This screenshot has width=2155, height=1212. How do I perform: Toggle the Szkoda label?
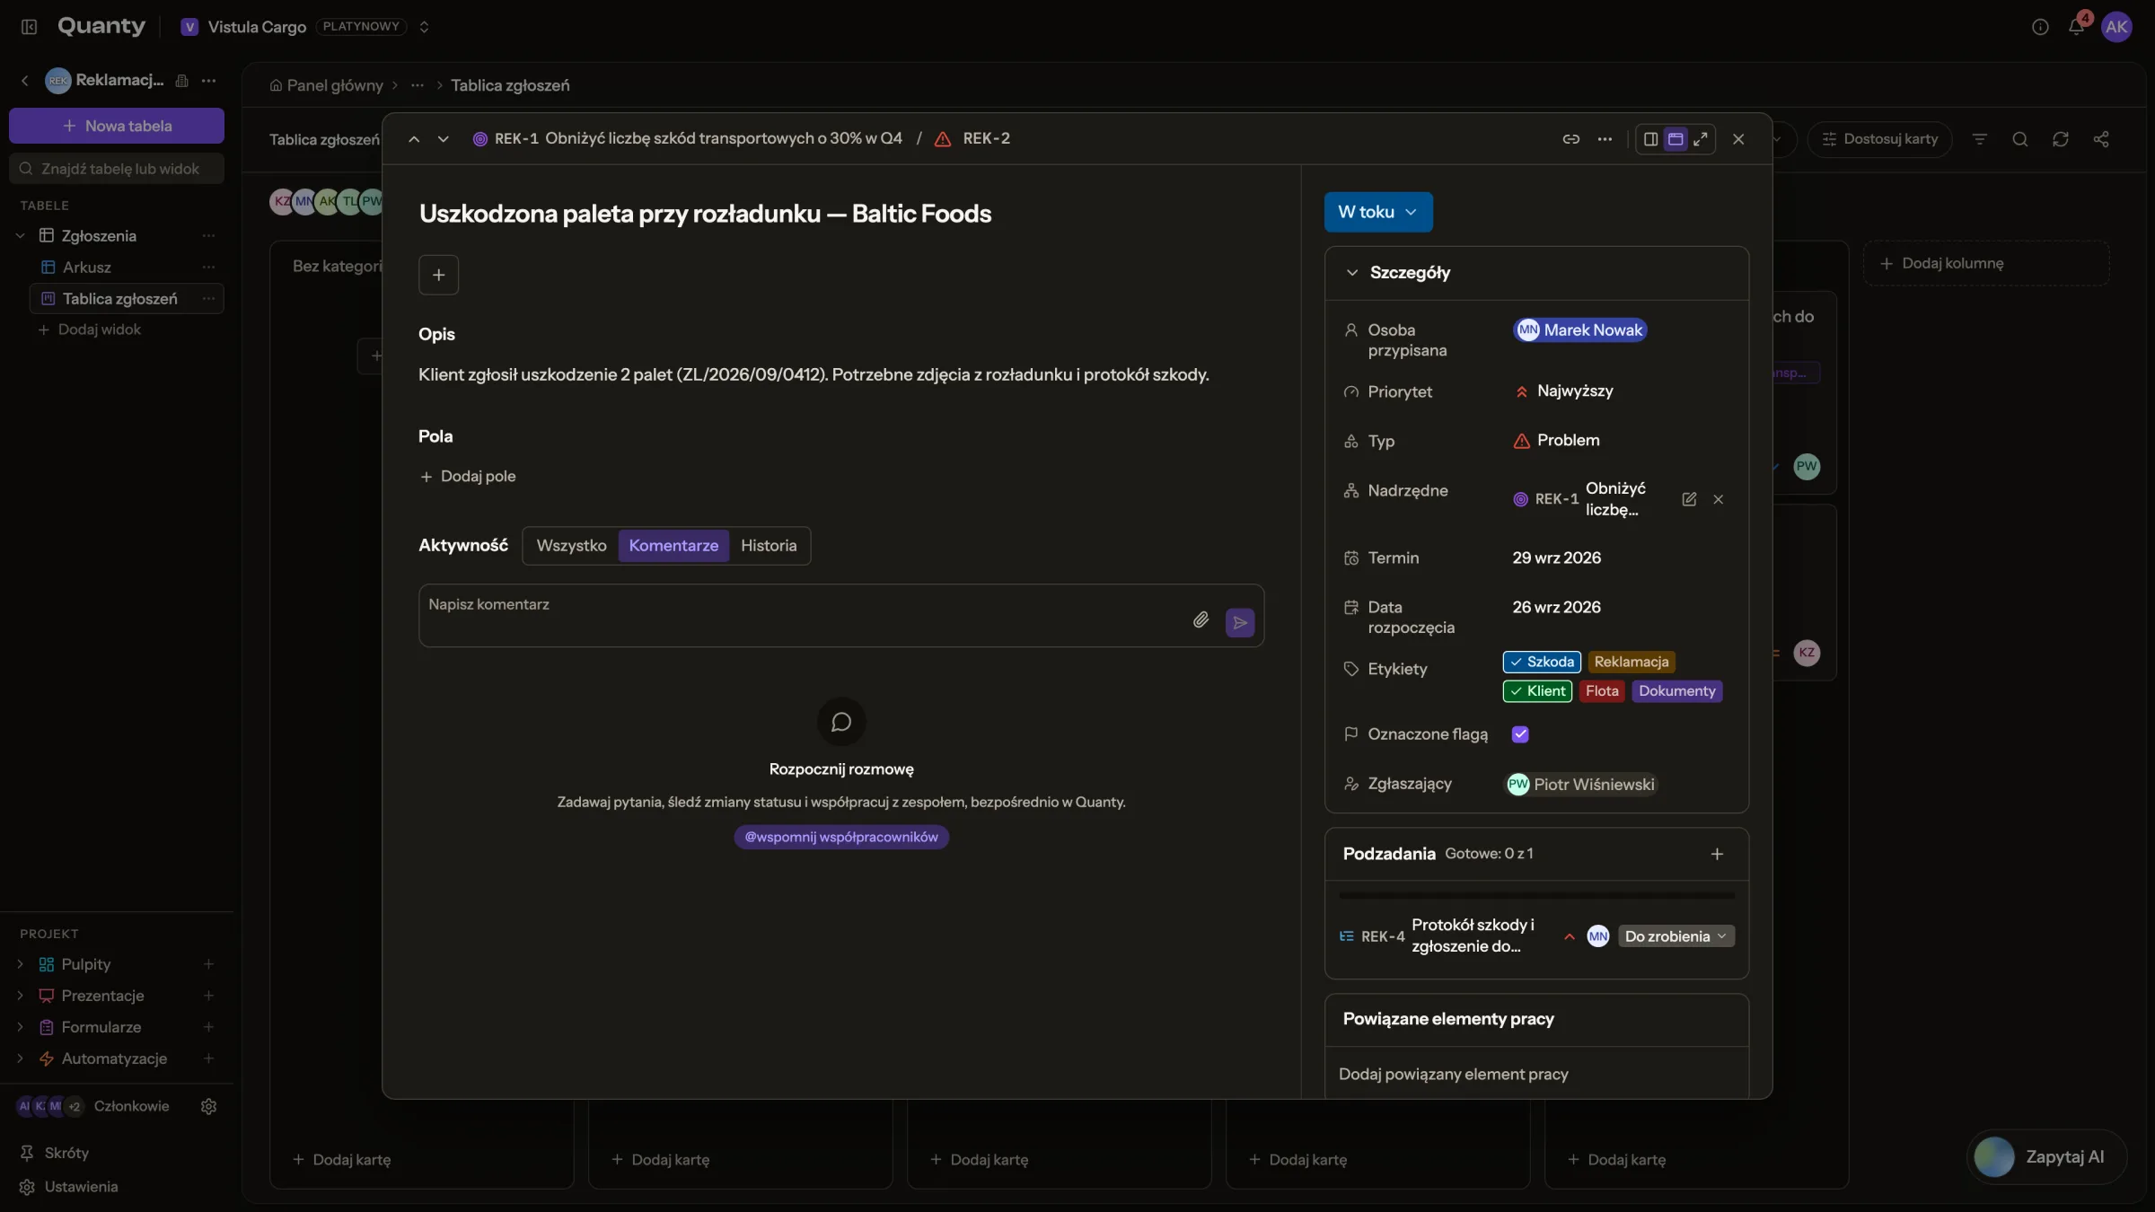coord(1542,662)
